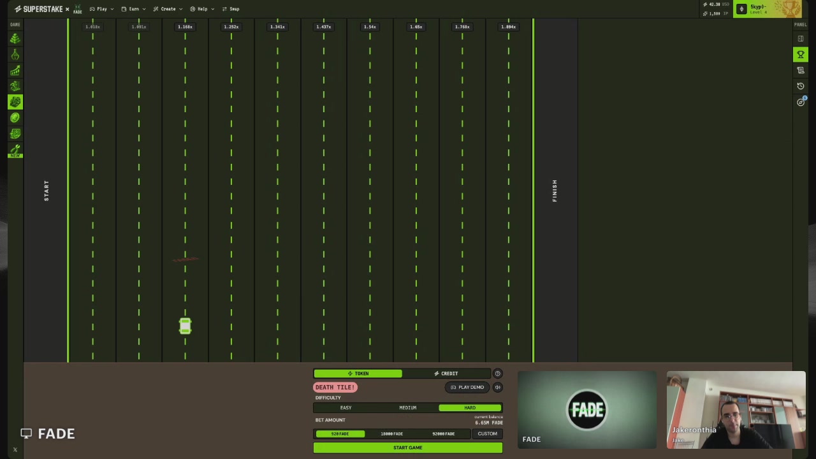The image size is (816, 459).
Task: Mute game sound with speaker icon
Action: coord(498,387)
